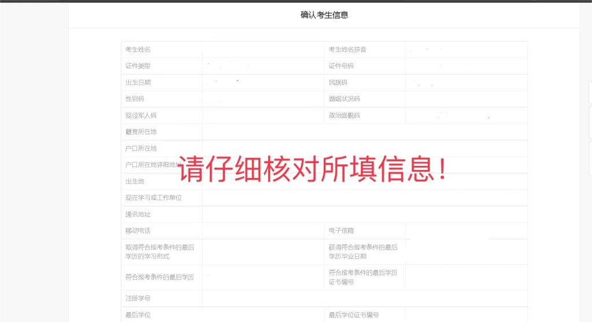Select the 通讯地址 row label
This screenshot has width=592, height=322.
tap(138, 214)
